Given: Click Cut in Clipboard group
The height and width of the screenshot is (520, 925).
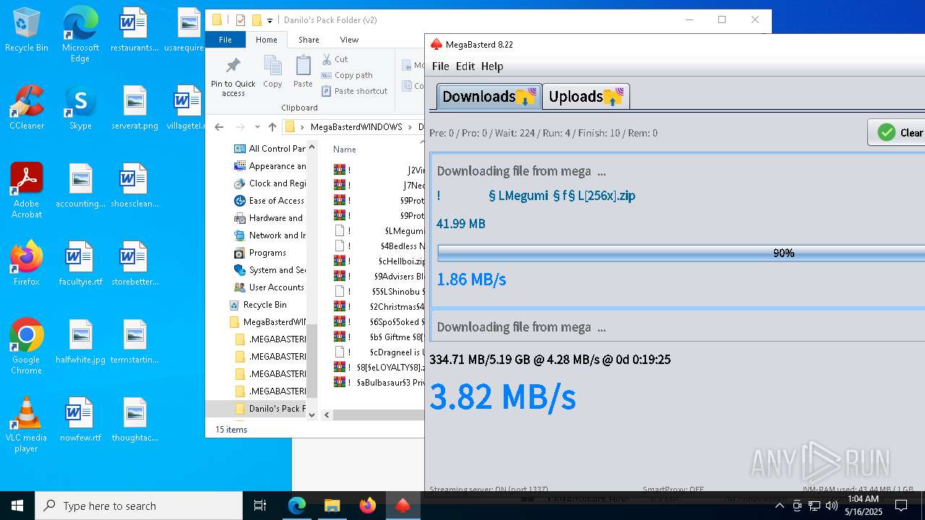Looking at the screenshot, I should [335, 59].
